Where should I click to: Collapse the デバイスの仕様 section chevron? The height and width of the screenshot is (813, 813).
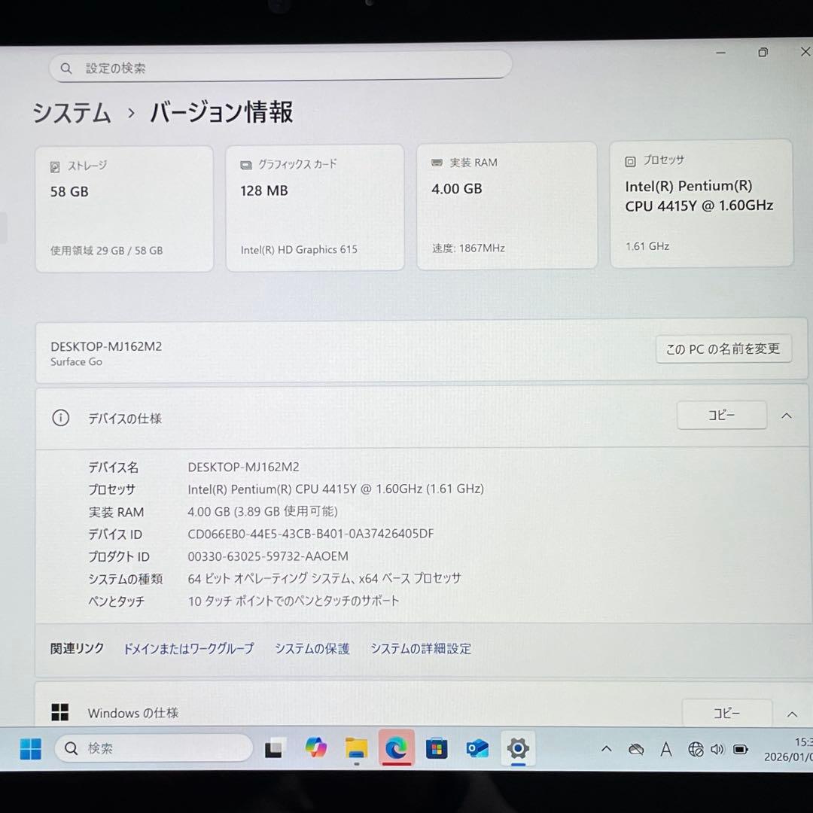pos(787,416)
